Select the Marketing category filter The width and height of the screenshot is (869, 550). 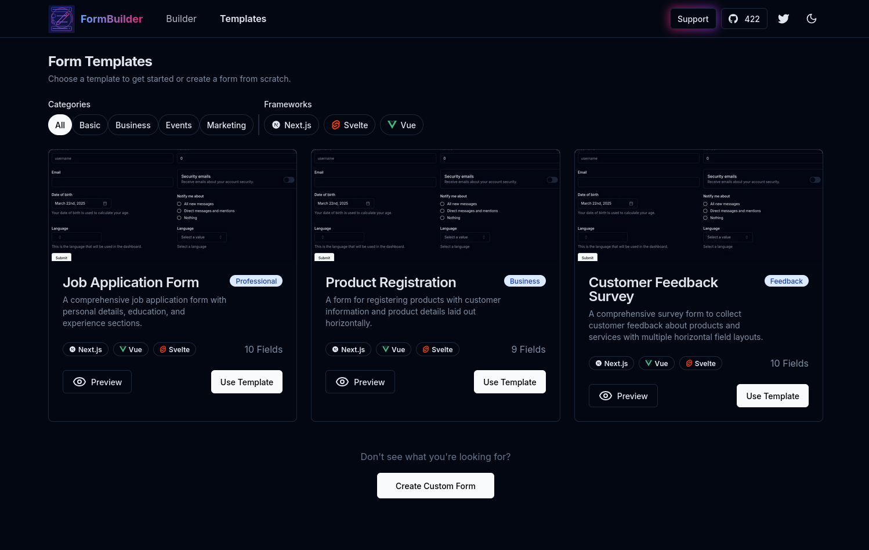coord(226,125)
